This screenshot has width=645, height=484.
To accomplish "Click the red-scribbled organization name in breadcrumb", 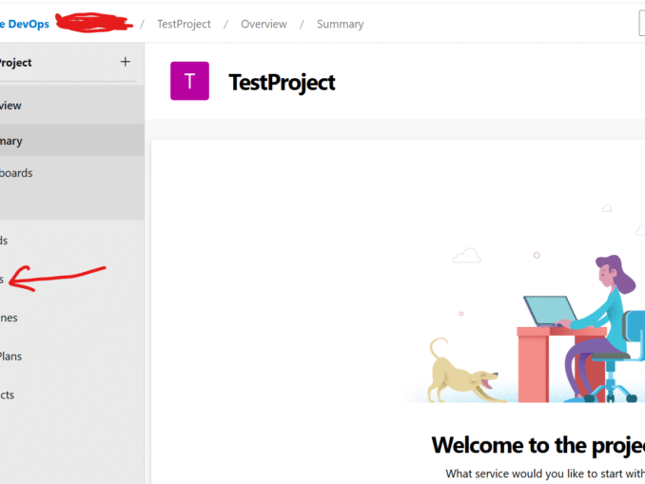I will pos(93,21).
